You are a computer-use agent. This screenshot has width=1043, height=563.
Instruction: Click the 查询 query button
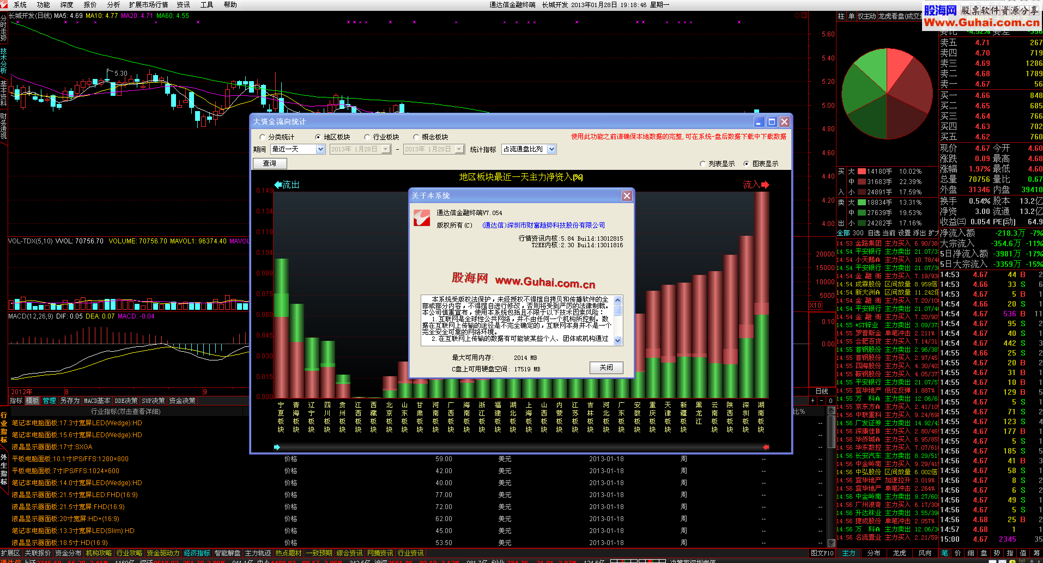coord(270,163)
